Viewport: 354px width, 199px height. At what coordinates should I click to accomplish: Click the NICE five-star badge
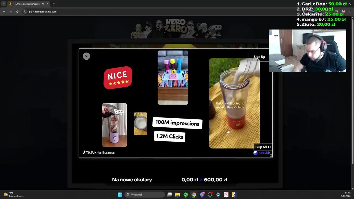[118, 78]
